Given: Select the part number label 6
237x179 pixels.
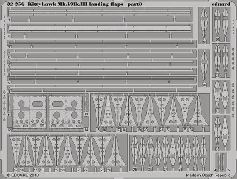Looking at the screenshot, I should point(9,36).
